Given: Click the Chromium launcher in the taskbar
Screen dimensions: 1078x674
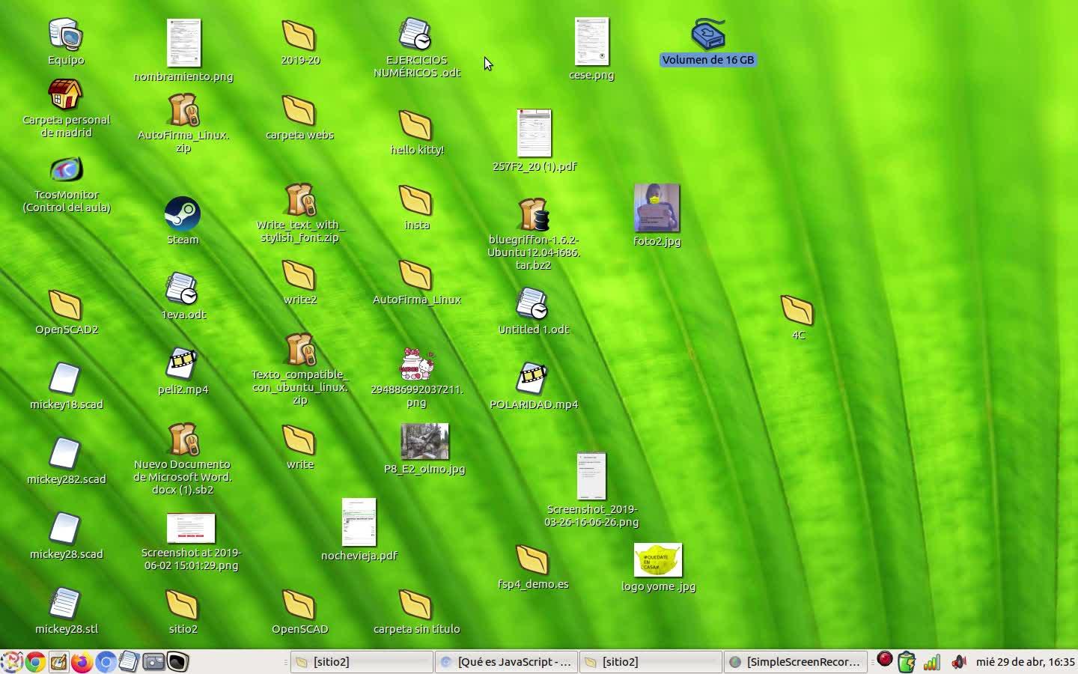Looking at the screenshot, I should point(106,662).
